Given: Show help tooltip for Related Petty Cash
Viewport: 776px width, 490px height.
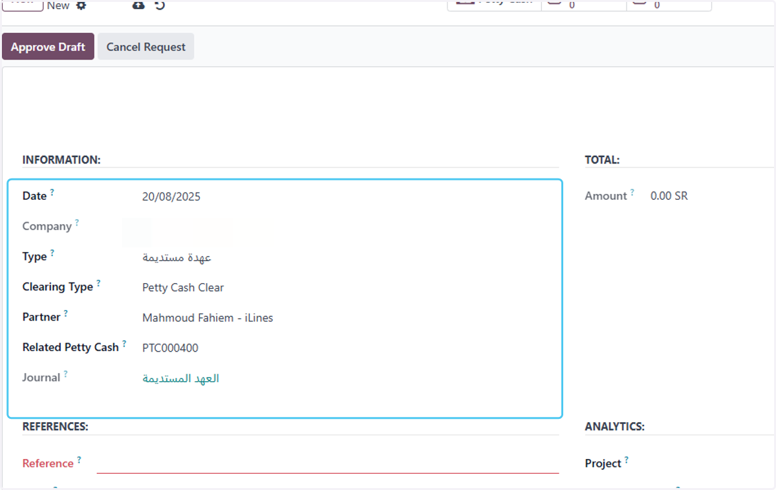Looking at the screenshot, I should pyautogui.click(x=124, y=344).
